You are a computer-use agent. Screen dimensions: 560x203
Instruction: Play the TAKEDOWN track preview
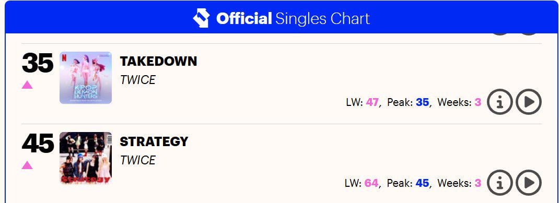coord(529,102)
